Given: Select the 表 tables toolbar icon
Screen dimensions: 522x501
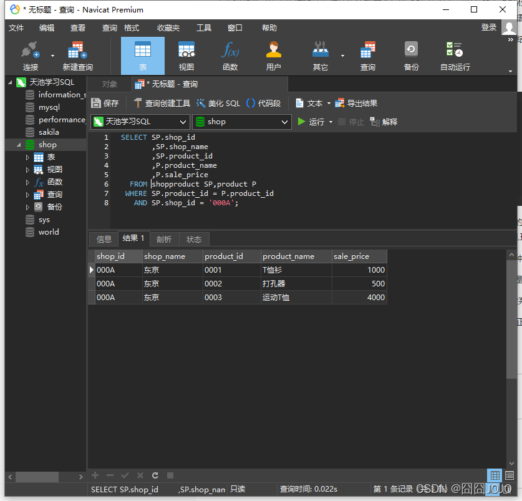Looking at the screenshot, I should (x=142, y=56).
